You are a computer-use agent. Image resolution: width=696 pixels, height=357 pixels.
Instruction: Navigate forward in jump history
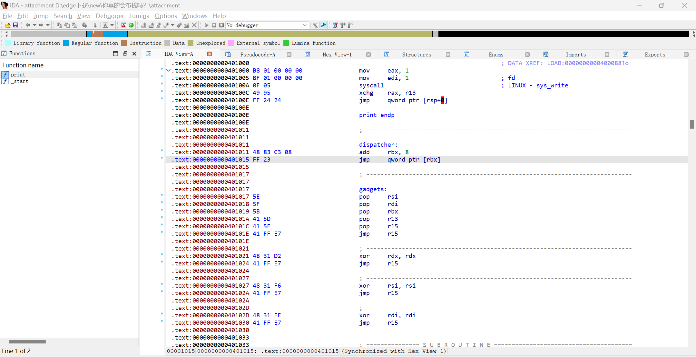pos(41,25)
